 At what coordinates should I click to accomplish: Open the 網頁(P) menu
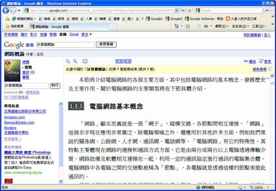click(222, 26)
